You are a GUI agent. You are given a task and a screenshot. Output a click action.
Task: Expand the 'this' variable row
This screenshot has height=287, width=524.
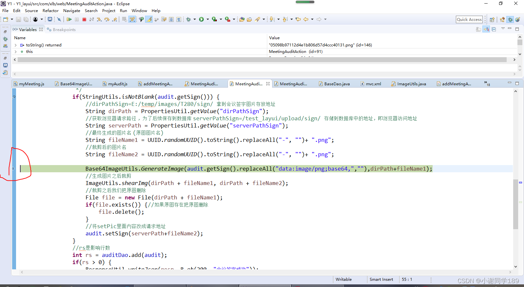[x=15, y=52]
